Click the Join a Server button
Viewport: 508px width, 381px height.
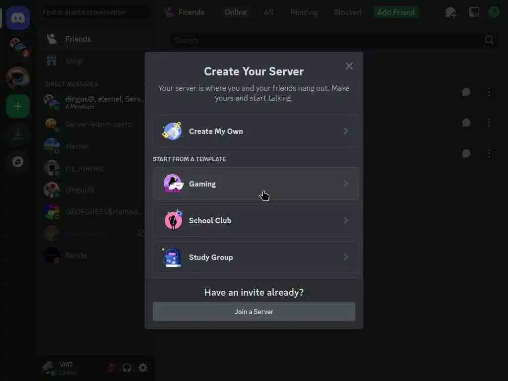[x=254, y=312]
